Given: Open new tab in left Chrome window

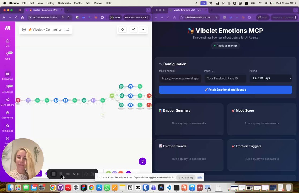Looking at the screenshot, I should [68, 10].
